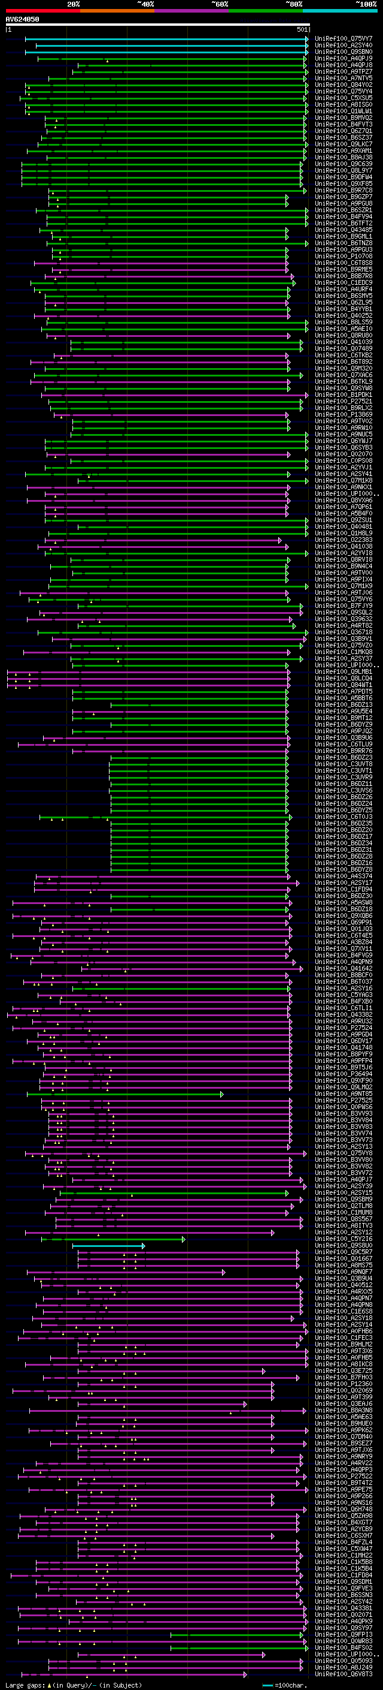Select the UniRef100_C3UVR9 label

pos(344,778)
